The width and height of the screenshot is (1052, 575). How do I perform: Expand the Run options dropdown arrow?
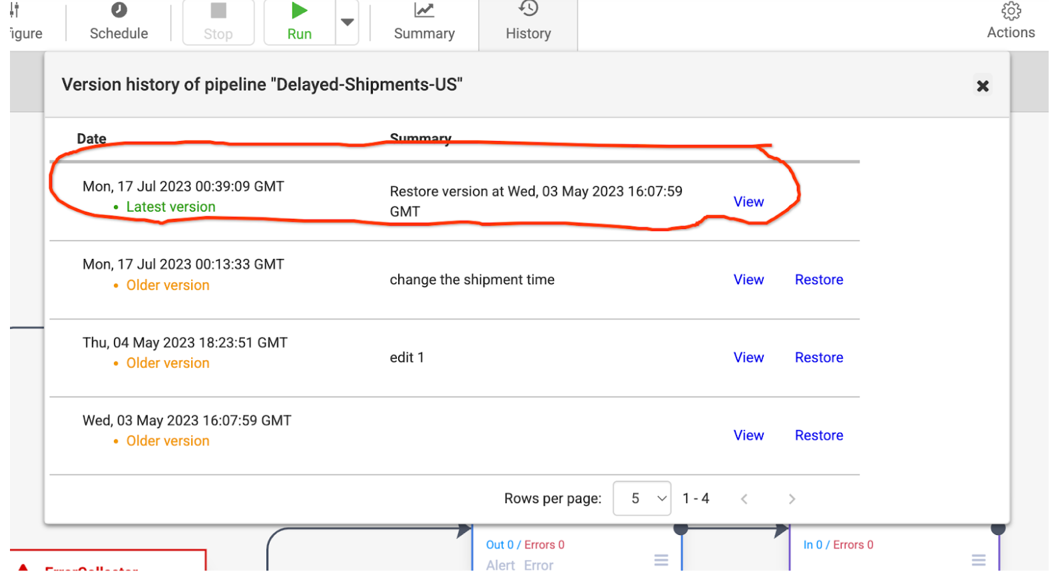pyautogui.click(x=347, y=22)
